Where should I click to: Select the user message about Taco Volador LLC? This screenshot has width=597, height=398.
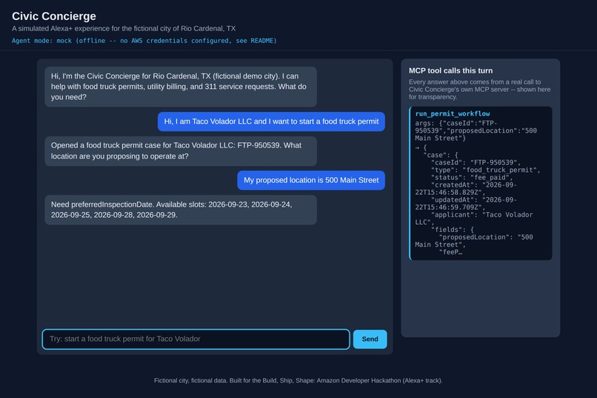(271, 122)
